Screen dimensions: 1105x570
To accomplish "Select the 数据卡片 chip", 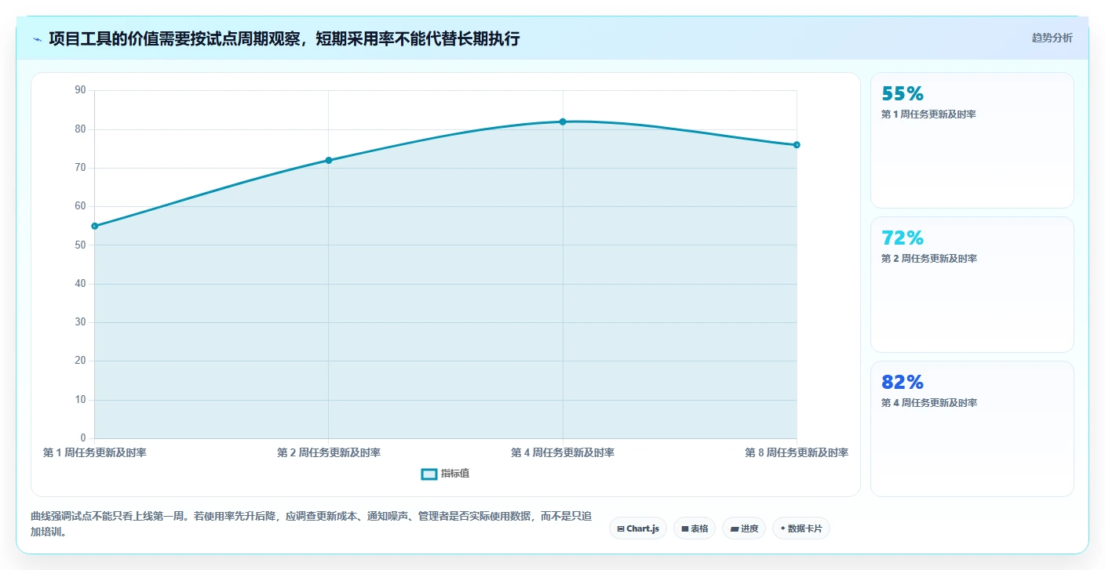I will (801, 528).
